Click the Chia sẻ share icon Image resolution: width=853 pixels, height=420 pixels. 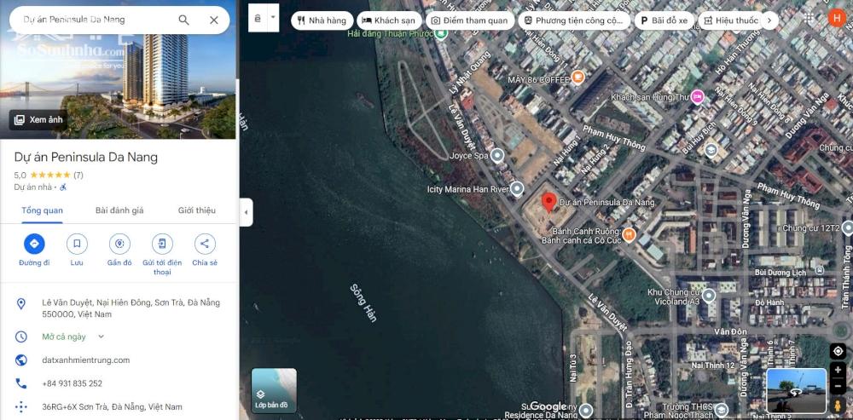click(205, 244)
